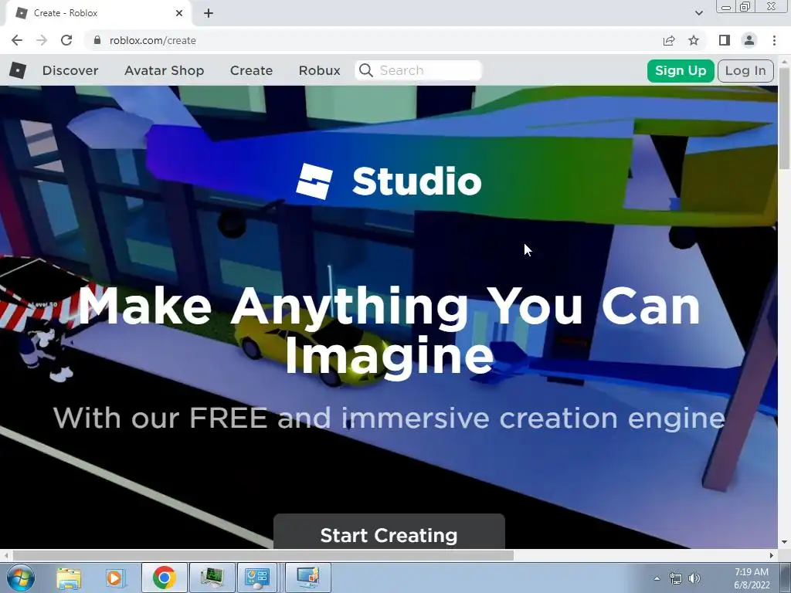
Task: Click the heading "Make Anything You Can Imagine"
Action: click(389, 330)
